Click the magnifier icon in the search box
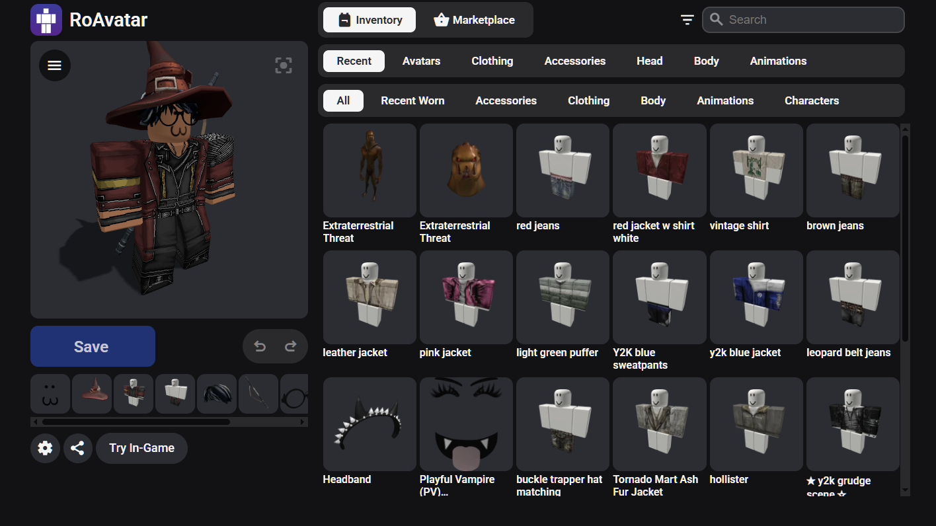 click(x=716, y=20)
